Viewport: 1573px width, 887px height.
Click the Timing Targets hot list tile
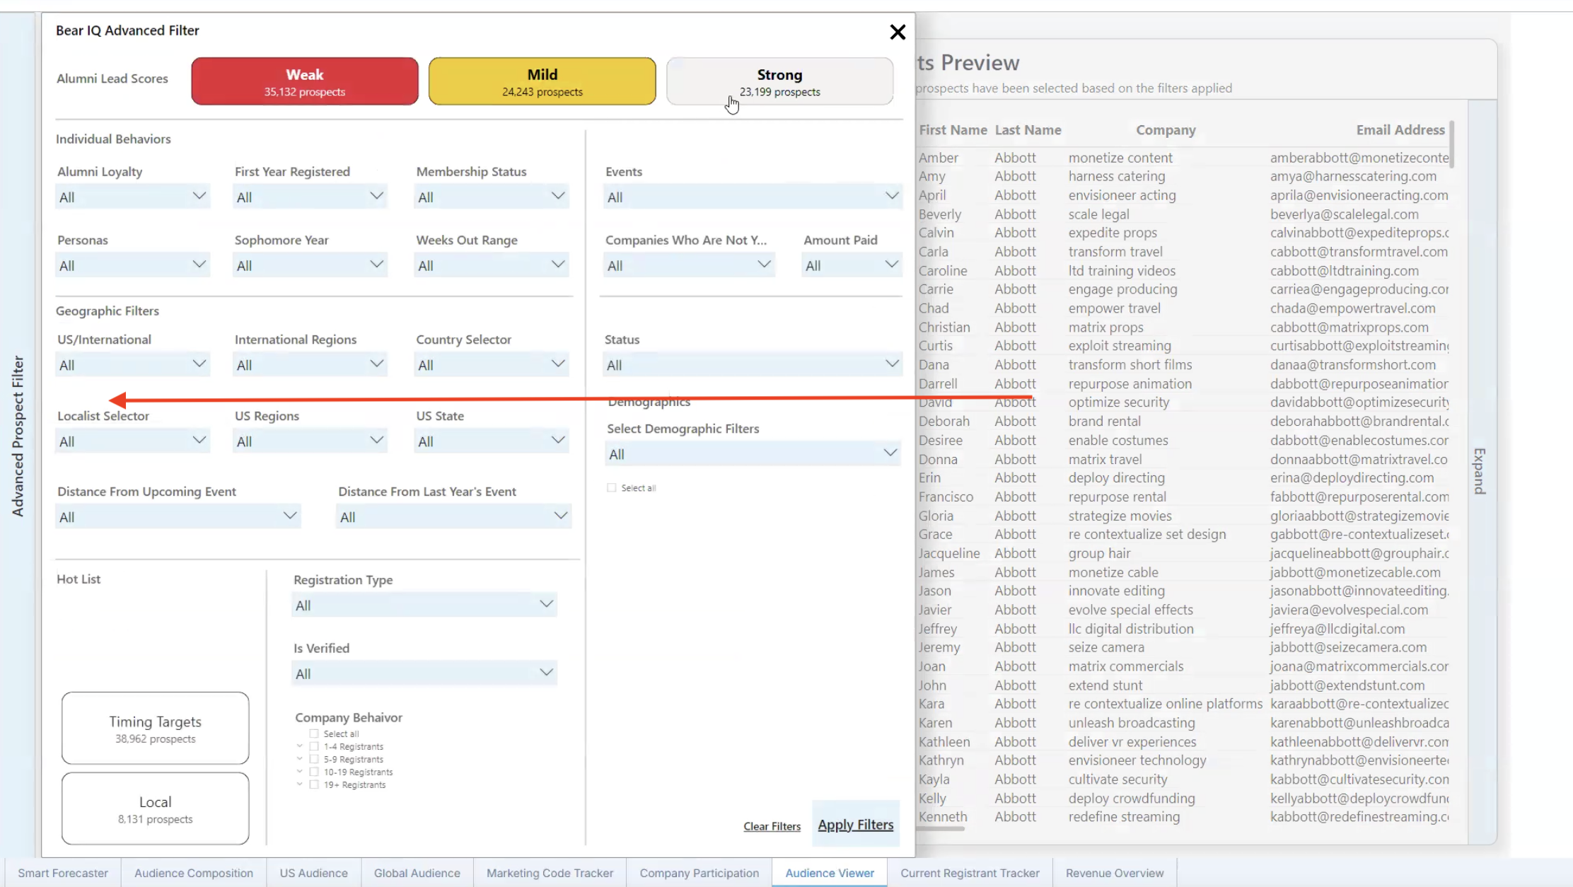pyautogui.click(x=155, y=729)
